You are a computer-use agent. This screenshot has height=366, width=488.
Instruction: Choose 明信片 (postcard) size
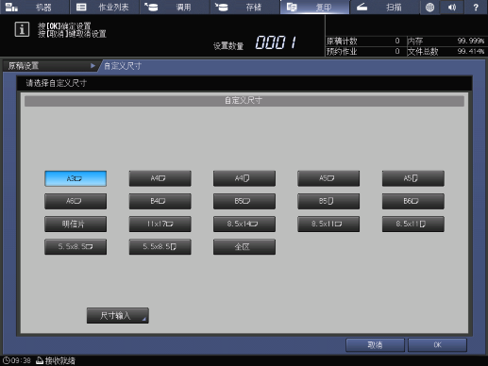(x=76, y=224)
